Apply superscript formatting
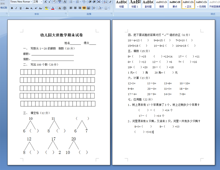This screenshot has width=220, height=170. pyautogui.click(x=36, y=8)
